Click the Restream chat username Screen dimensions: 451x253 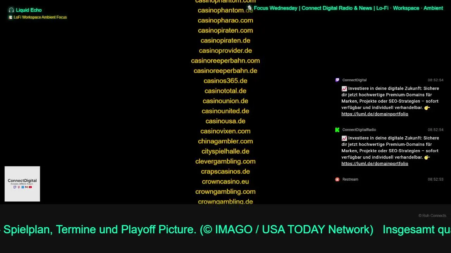coord(350,179)
